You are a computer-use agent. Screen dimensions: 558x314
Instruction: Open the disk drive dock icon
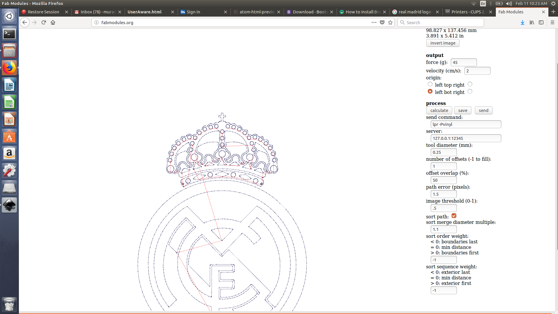click(9, 188)
